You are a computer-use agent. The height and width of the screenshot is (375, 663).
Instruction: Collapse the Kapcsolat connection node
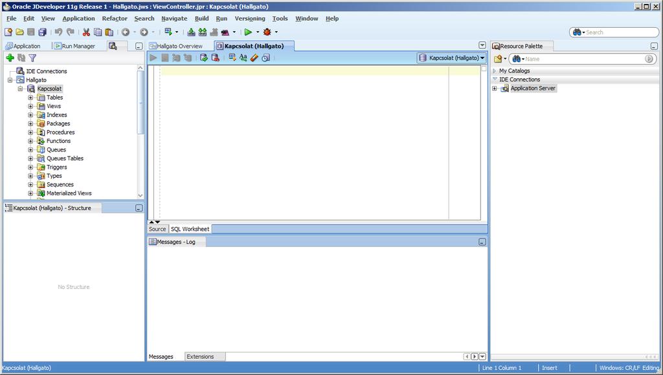(x=20, y=89)
